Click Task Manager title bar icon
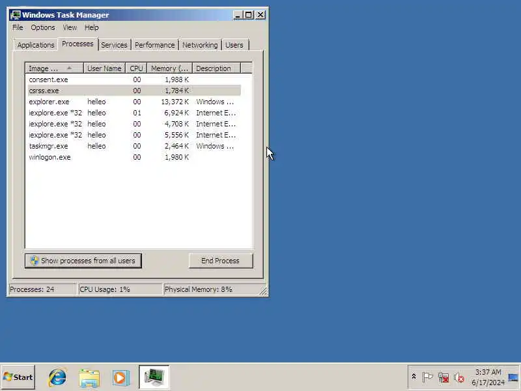The image size is (521, 391). [x=15, y=15]
